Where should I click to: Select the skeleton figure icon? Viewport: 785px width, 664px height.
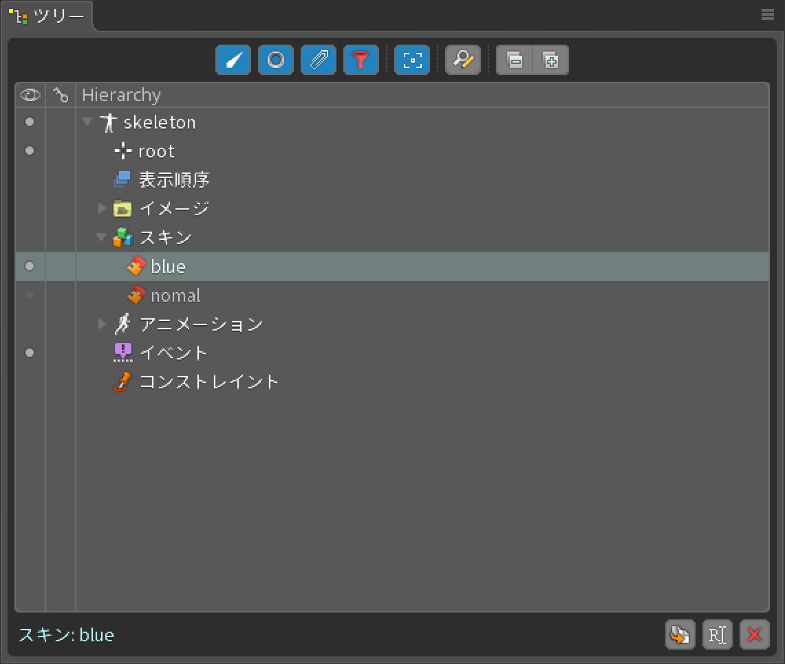coord(108,122)
